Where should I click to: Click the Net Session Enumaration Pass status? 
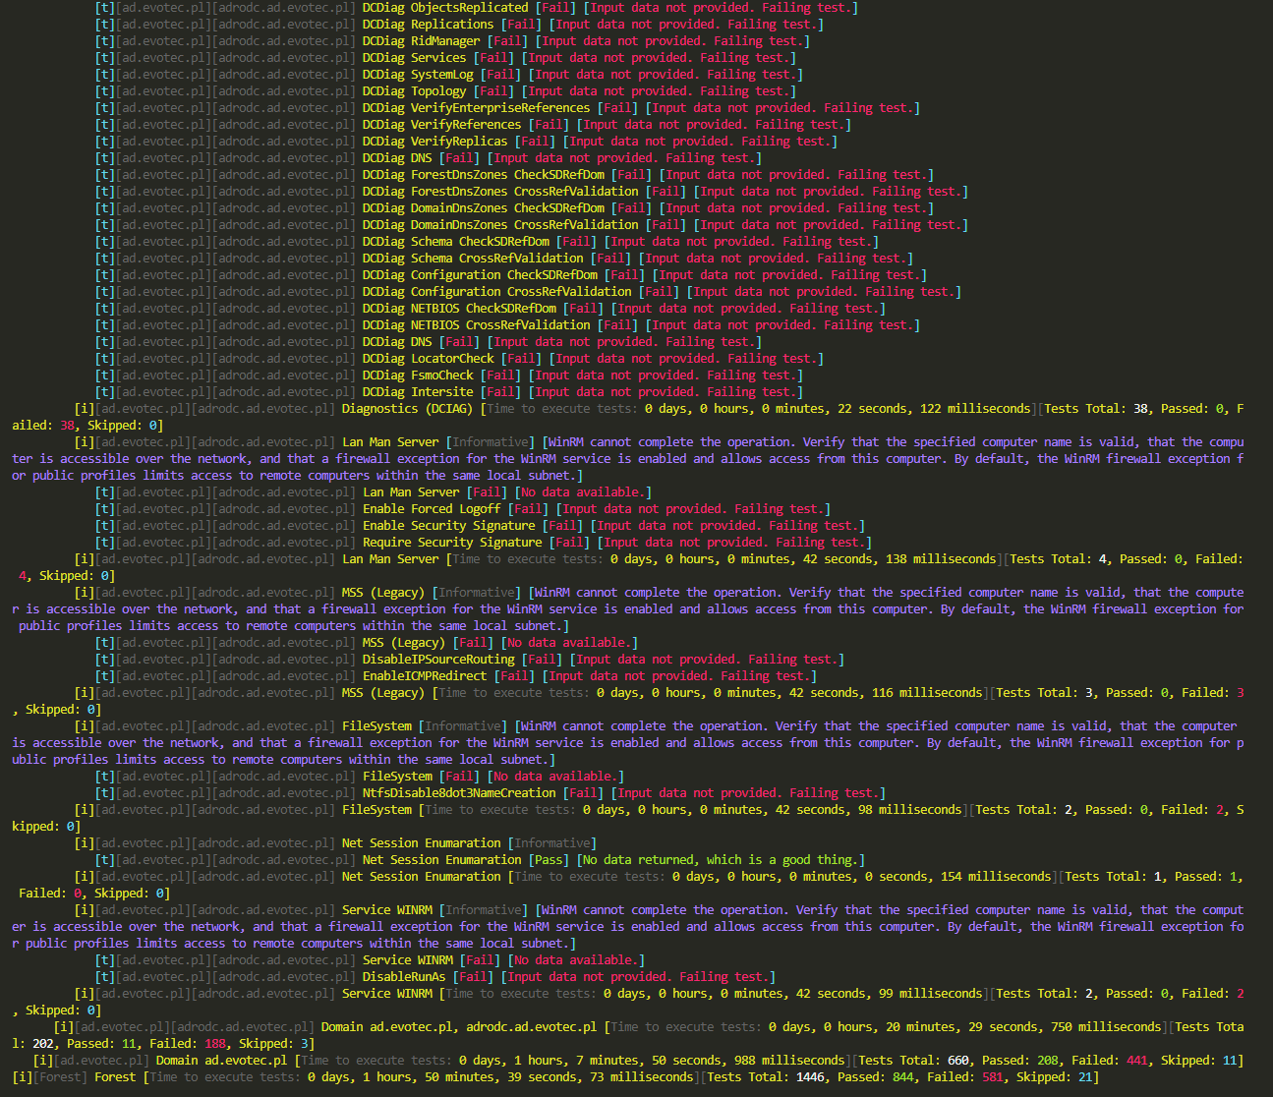[x=550, y=860]
